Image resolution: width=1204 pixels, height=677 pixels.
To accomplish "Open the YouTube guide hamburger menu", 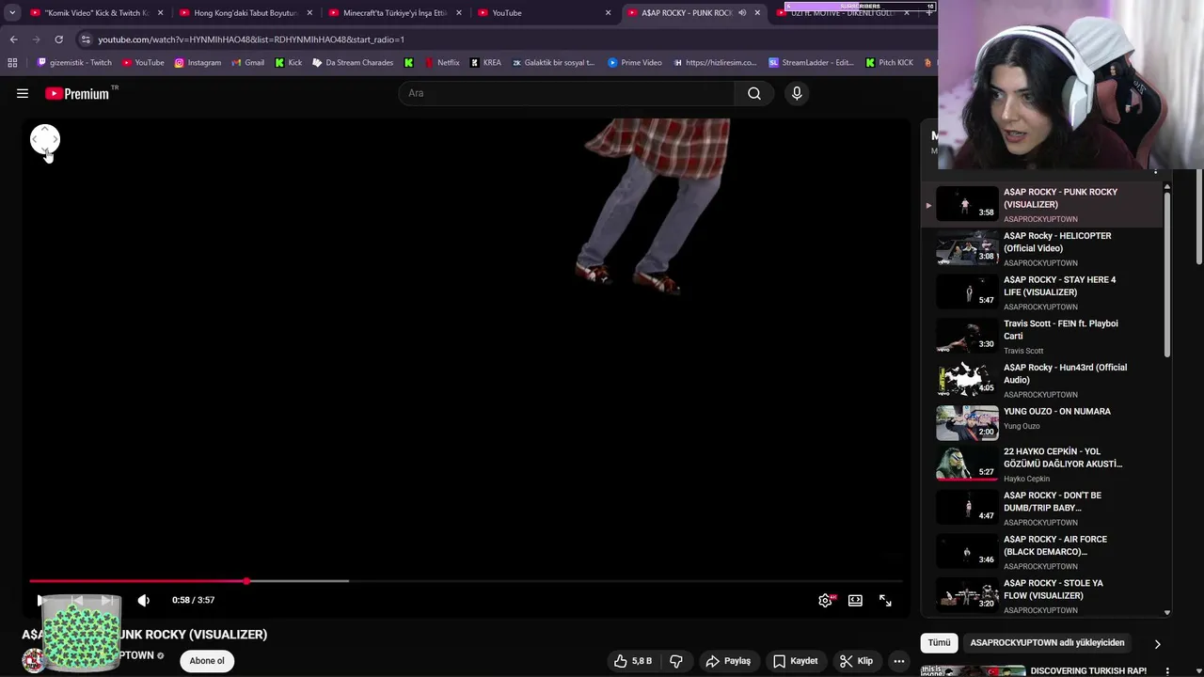I will point(23,93).
